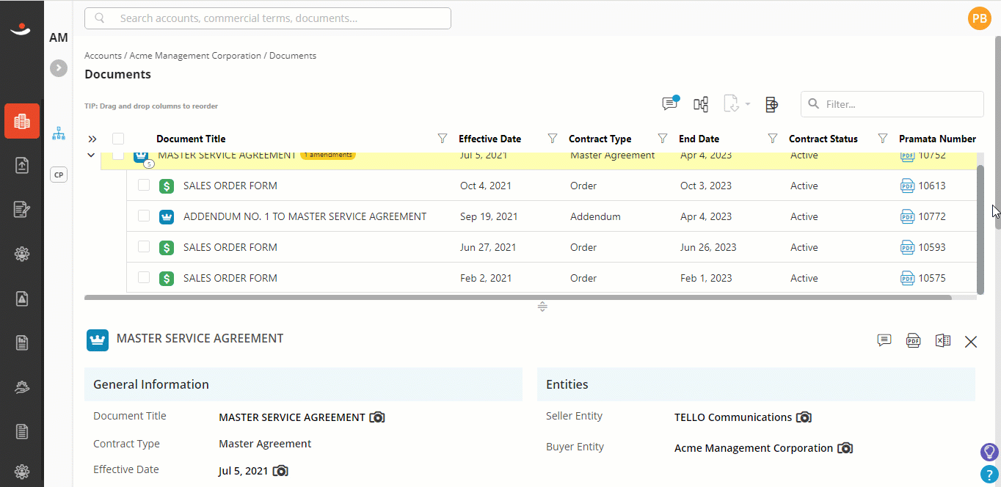This screenshot has height=487, width=1001.
Task: Collapse the Master Service Agreement row chevron
Action: click(x=91, y=155)
